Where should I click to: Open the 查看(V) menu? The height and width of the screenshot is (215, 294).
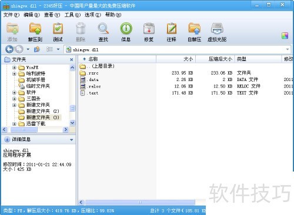tap(52, 15)
